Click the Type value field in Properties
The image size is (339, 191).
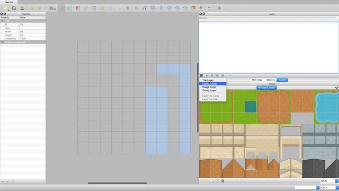click(x=32, y=28)
